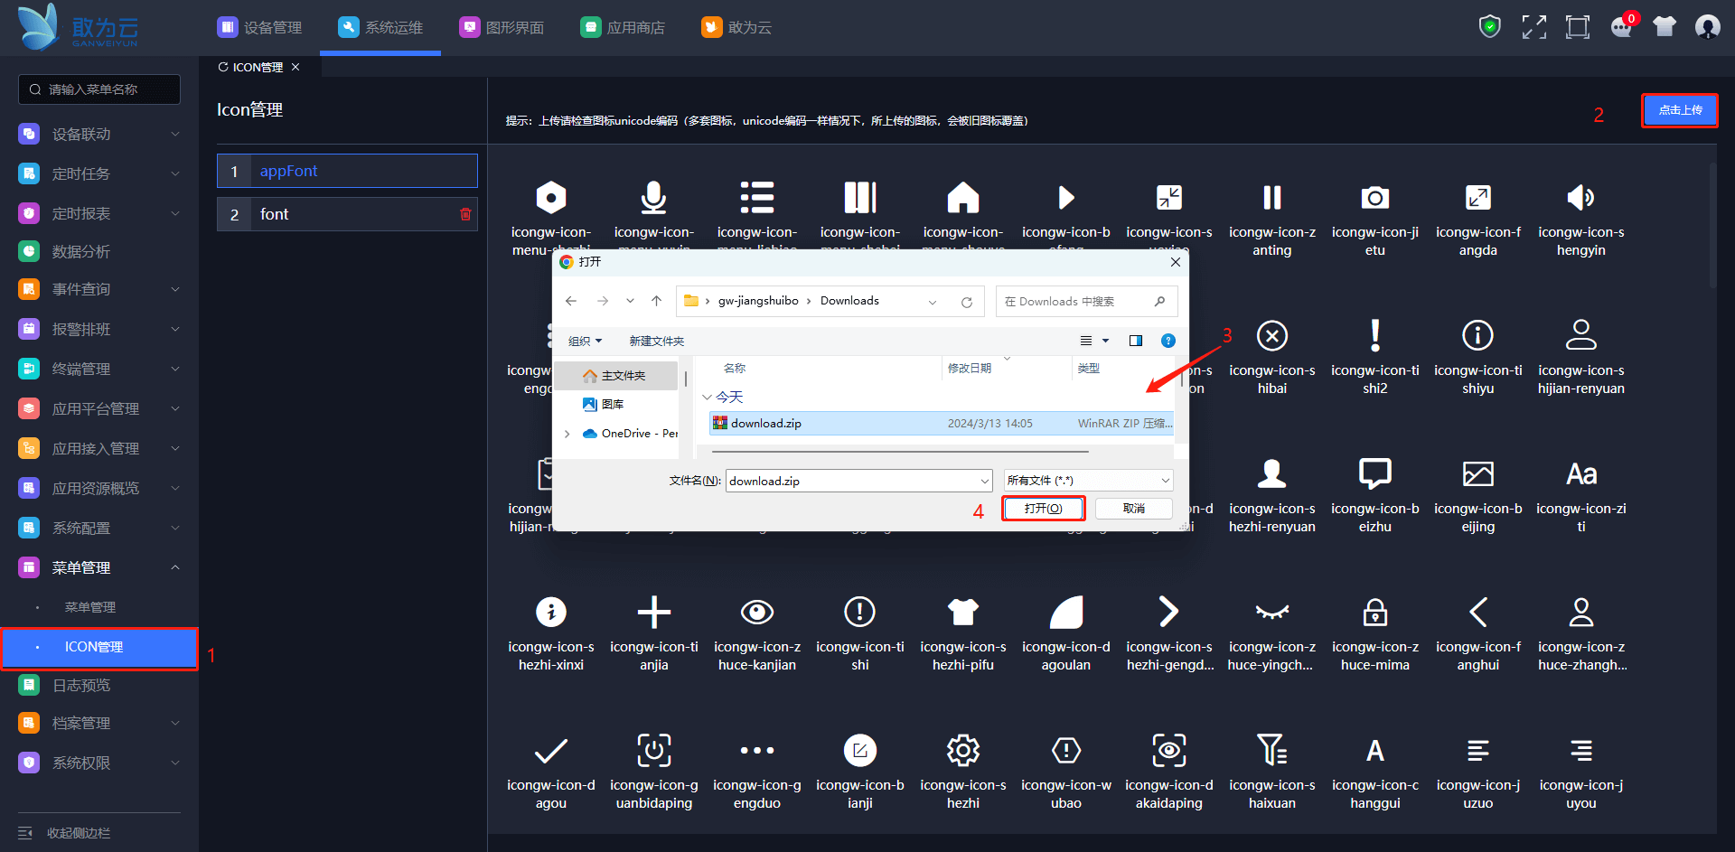Toggle the preview pane button in dialog
1735x852 pixels.
[1136, 341]
